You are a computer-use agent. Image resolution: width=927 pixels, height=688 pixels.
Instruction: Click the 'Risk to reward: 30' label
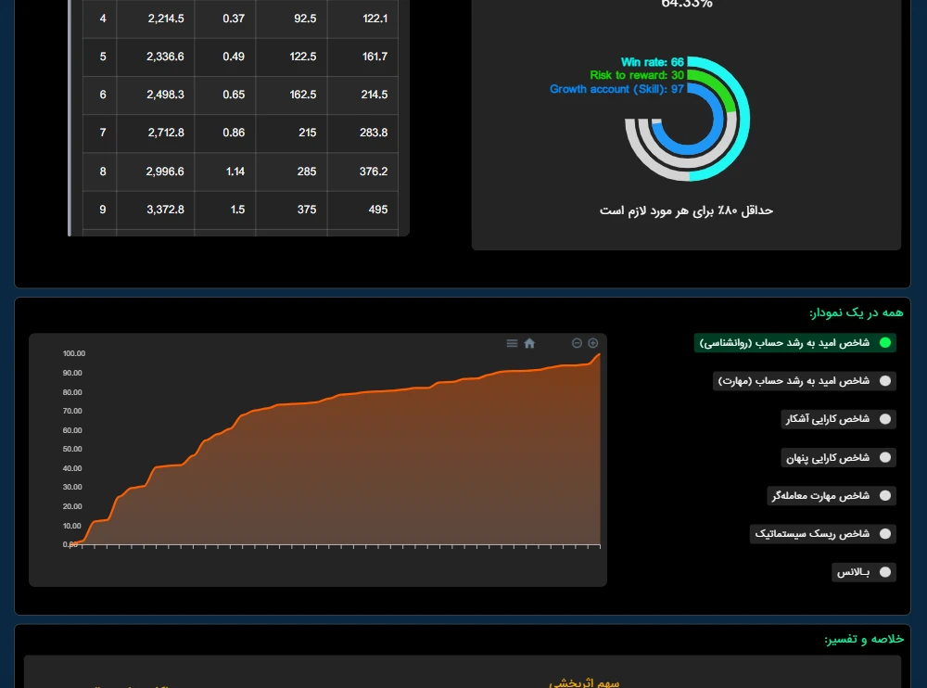[x=637, y=75]
